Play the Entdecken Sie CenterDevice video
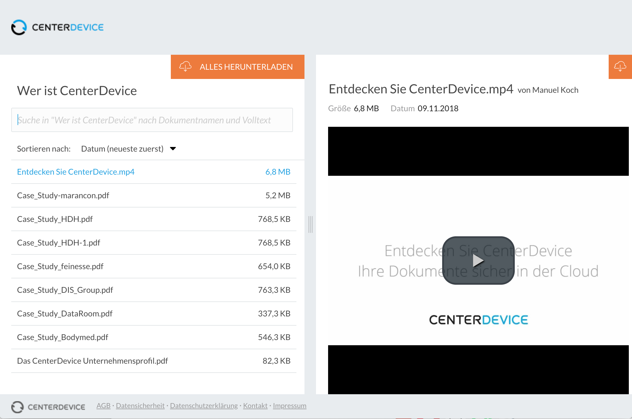 [x=478, y=261]
